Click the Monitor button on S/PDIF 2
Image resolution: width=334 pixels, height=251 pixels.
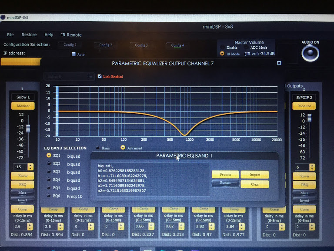(304, 106)
